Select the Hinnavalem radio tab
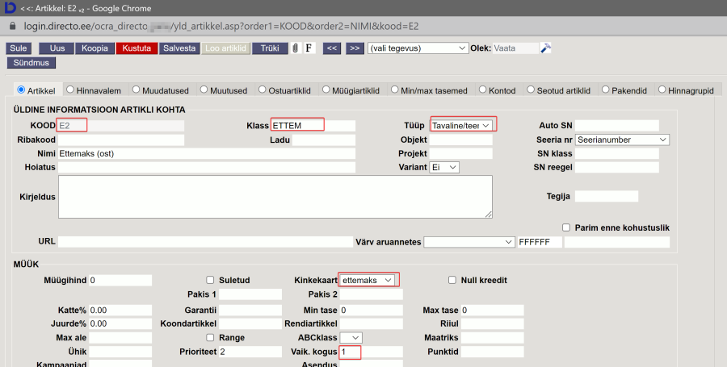The width and height of the screenshot is (727, 367). (70, 90)
